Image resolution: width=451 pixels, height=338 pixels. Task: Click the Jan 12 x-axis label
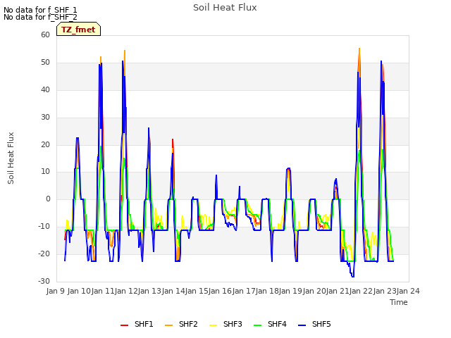(126, 291)
